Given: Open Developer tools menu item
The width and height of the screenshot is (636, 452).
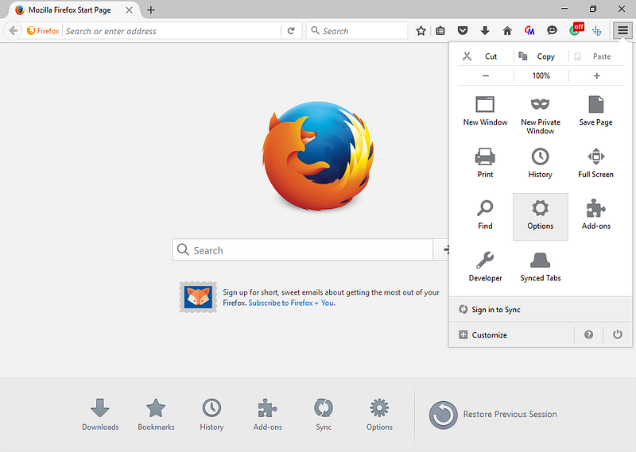Looking at the screenshot, I should pyautogui.click(x=485, y=267).
